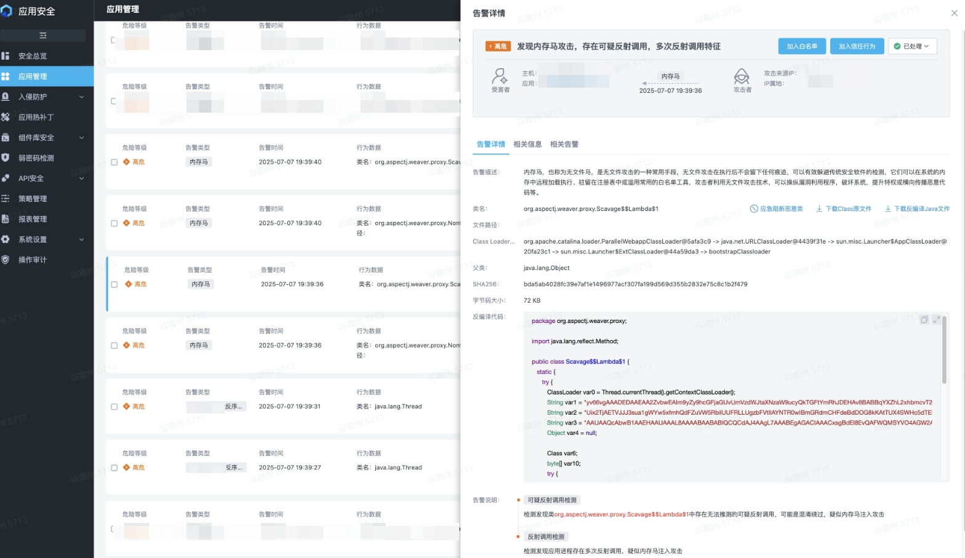
Task: Click the 应用管理 grid icon
Action: point(6,76)
